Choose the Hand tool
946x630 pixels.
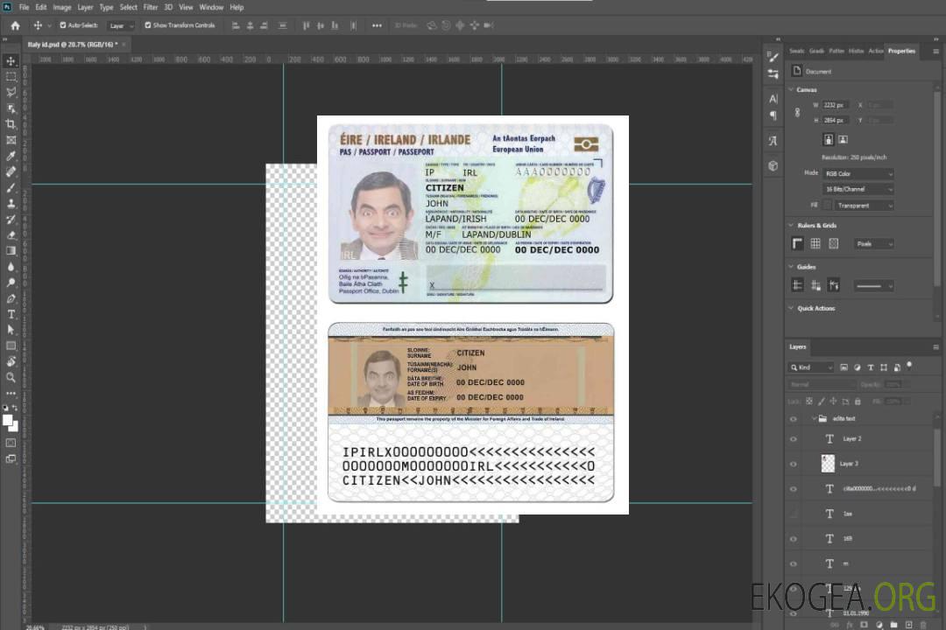(11, 361)
